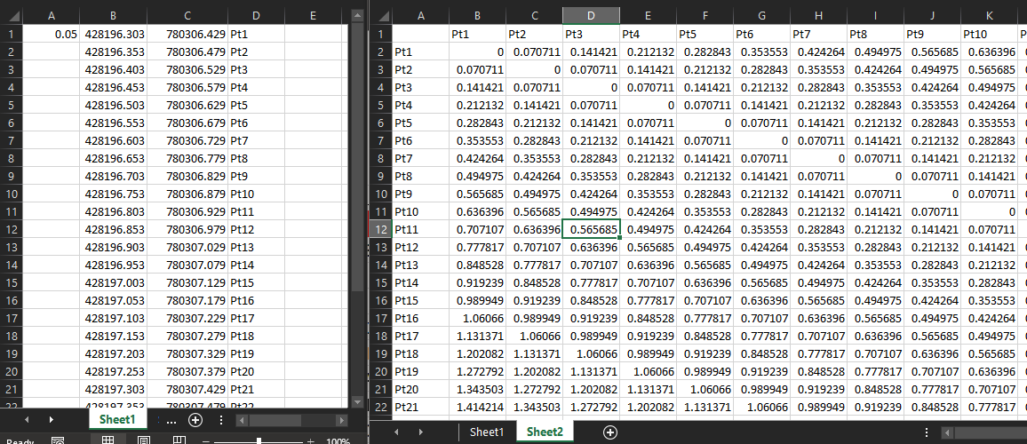This screenshot has height=444, width=1027.
Task: Click the three-dot tab bar handle in the left window
Action: 221,420
